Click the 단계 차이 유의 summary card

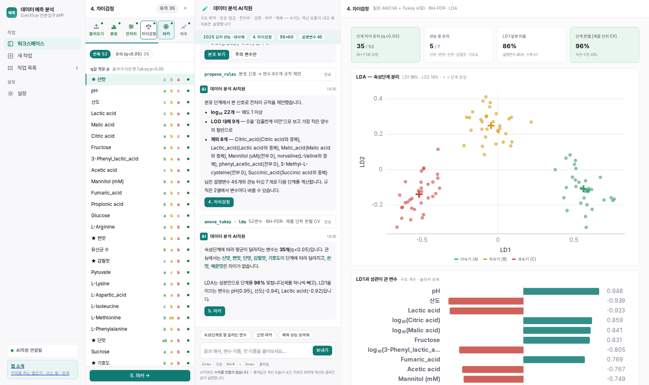[385, 45]
